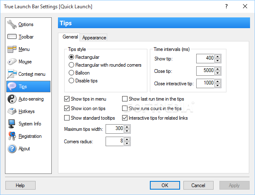Increase Close interactive tip value
This screenshot has height=195, width=255.
[218, 81]
